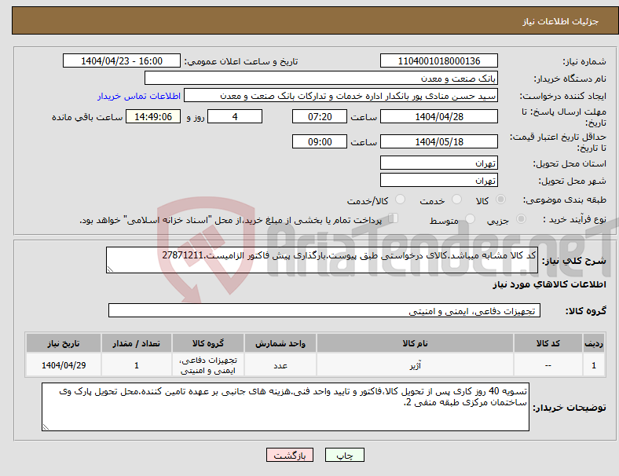Click the resize handle of buyer notes textarea
The image size is (619, 476).
46,427
